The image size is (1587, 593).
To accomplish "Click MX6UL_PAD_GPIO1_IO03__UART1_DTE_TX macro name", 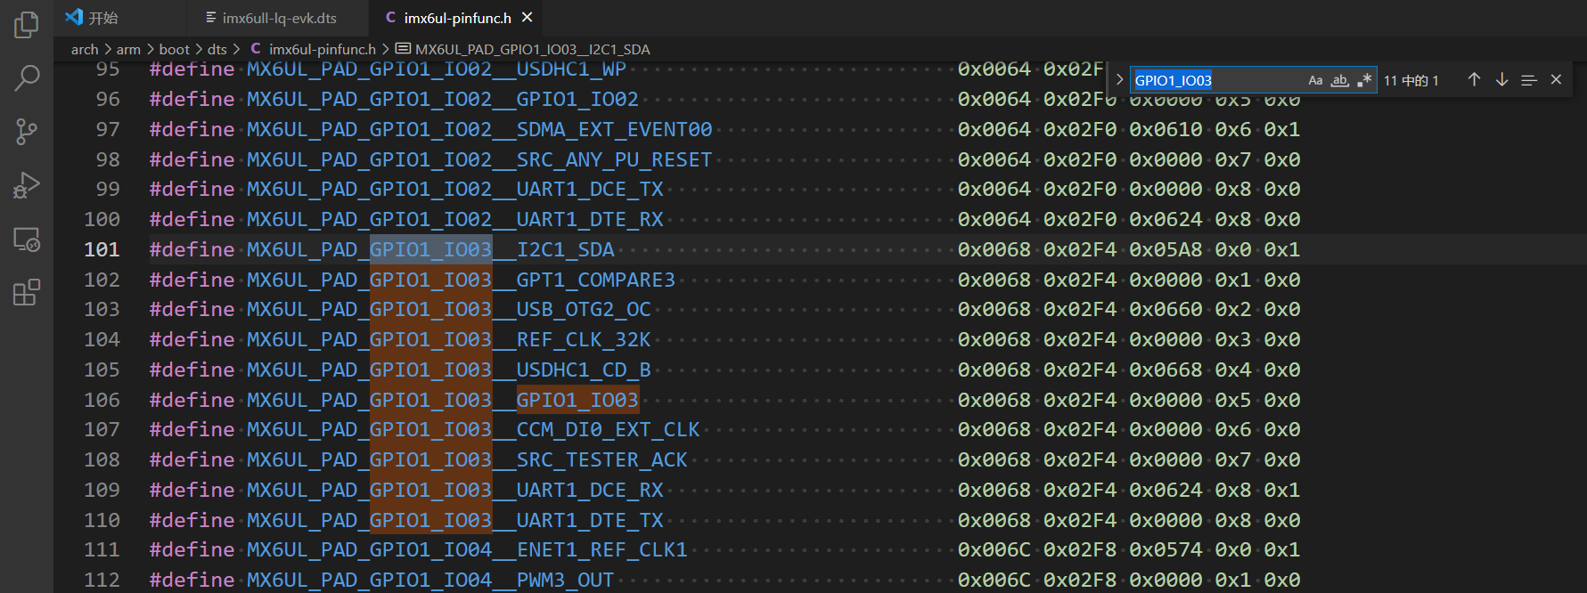I will pyautogui.click(x=455, y=520).
